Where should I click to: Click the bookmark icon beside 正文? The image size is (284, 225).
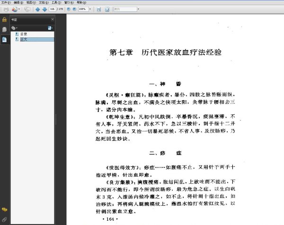click(17, 39)
